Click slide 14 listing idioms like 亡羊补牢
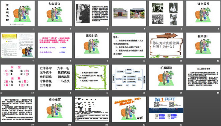Screen dimensions: 221x126 55,77
